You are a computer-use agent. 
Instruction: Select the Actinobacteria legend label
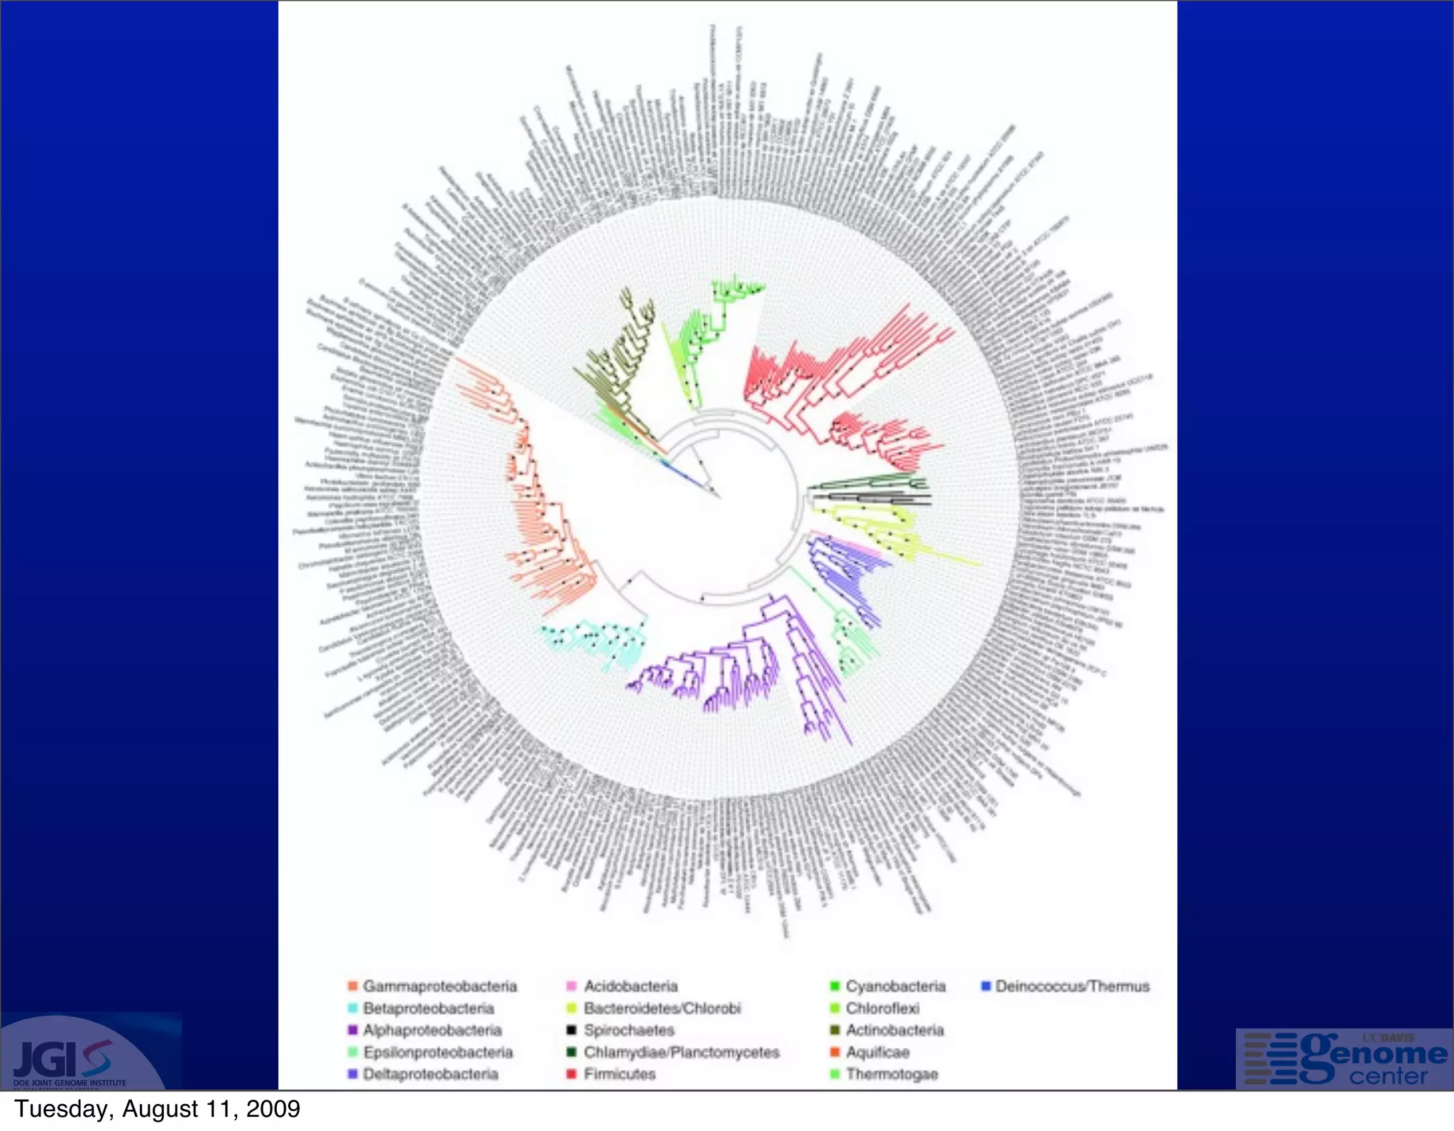[x=895, y=1030]
